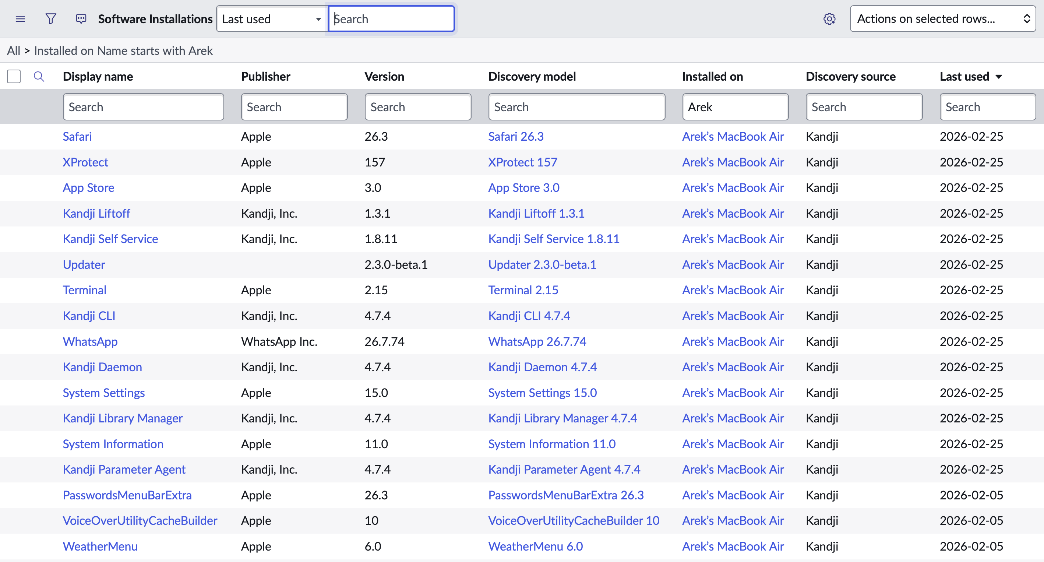Open the Kandji Parameter Agent display name link

124,470
